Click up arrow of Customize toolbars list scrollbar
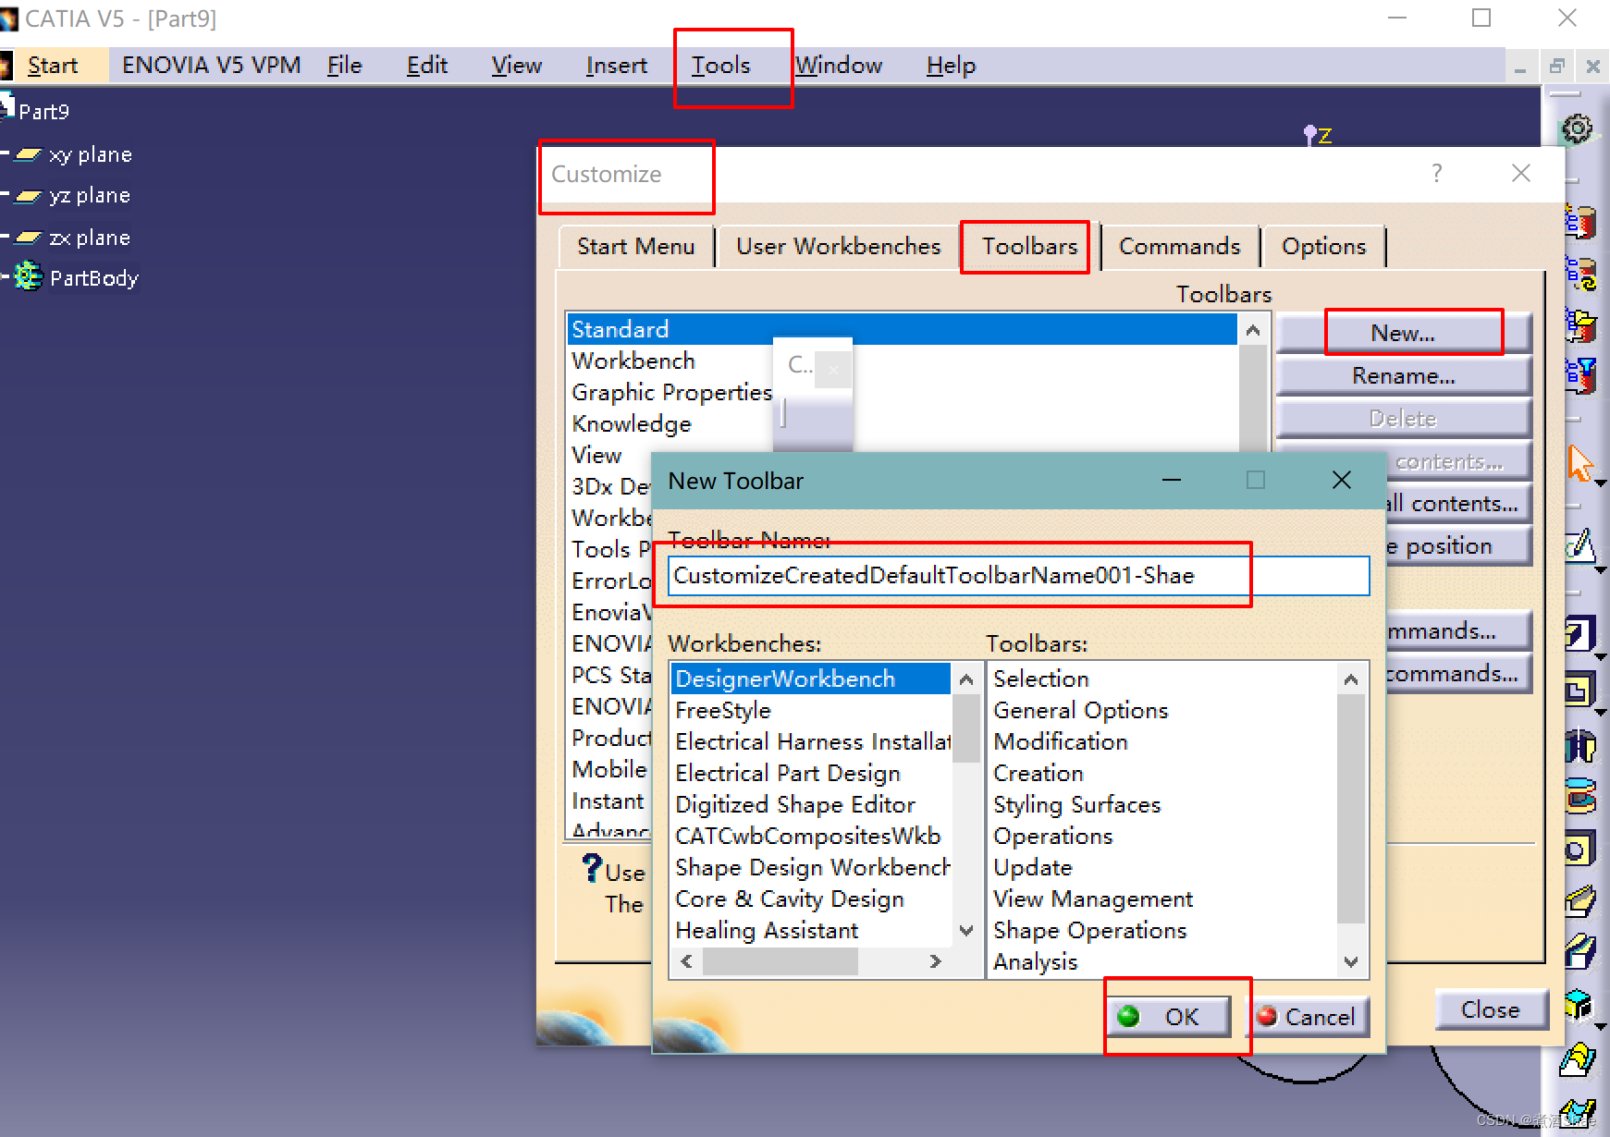 (1253, 330)
